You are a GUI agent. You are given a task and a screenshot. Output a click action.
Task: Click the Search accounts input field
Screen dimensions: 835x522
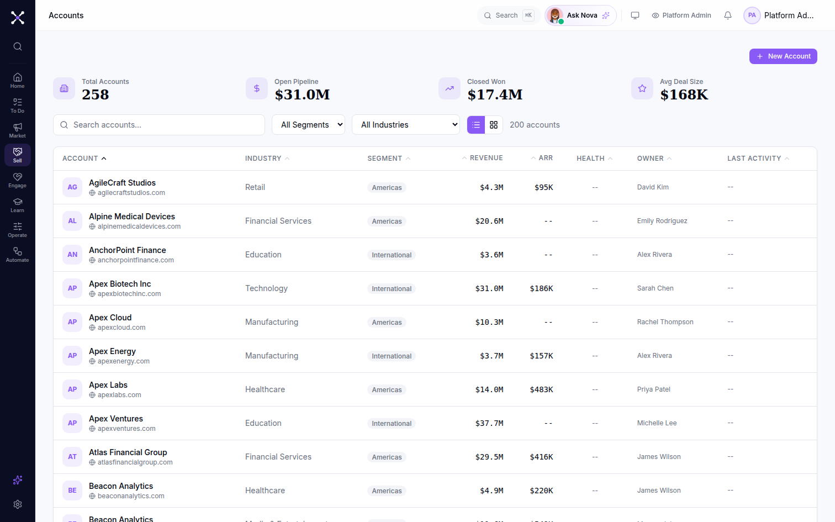click(159, 125)
